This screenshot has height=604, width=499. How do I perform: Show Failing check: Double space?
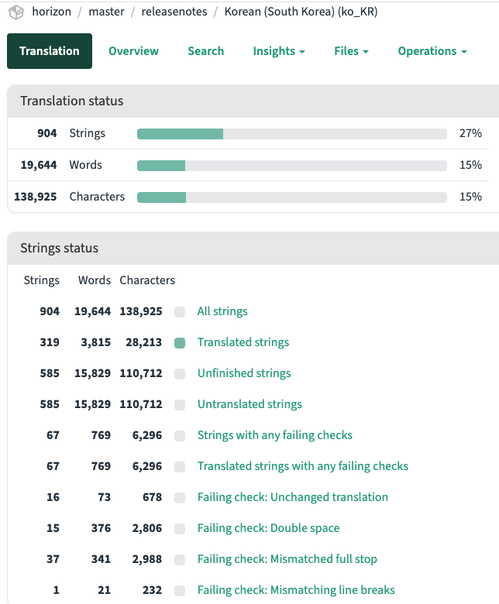click(268, 528)
